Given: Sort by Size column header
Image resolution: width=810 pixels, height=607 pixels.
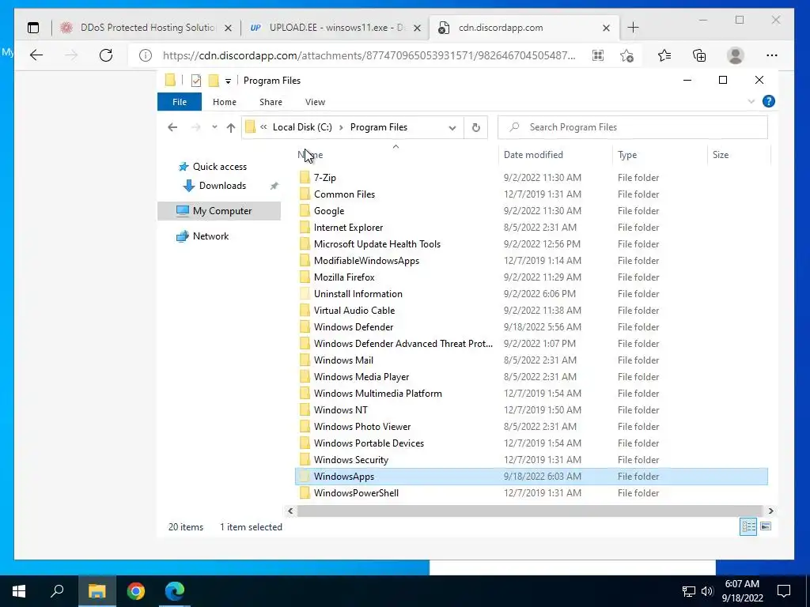Looking at the screenshot, I should (738, 154).
